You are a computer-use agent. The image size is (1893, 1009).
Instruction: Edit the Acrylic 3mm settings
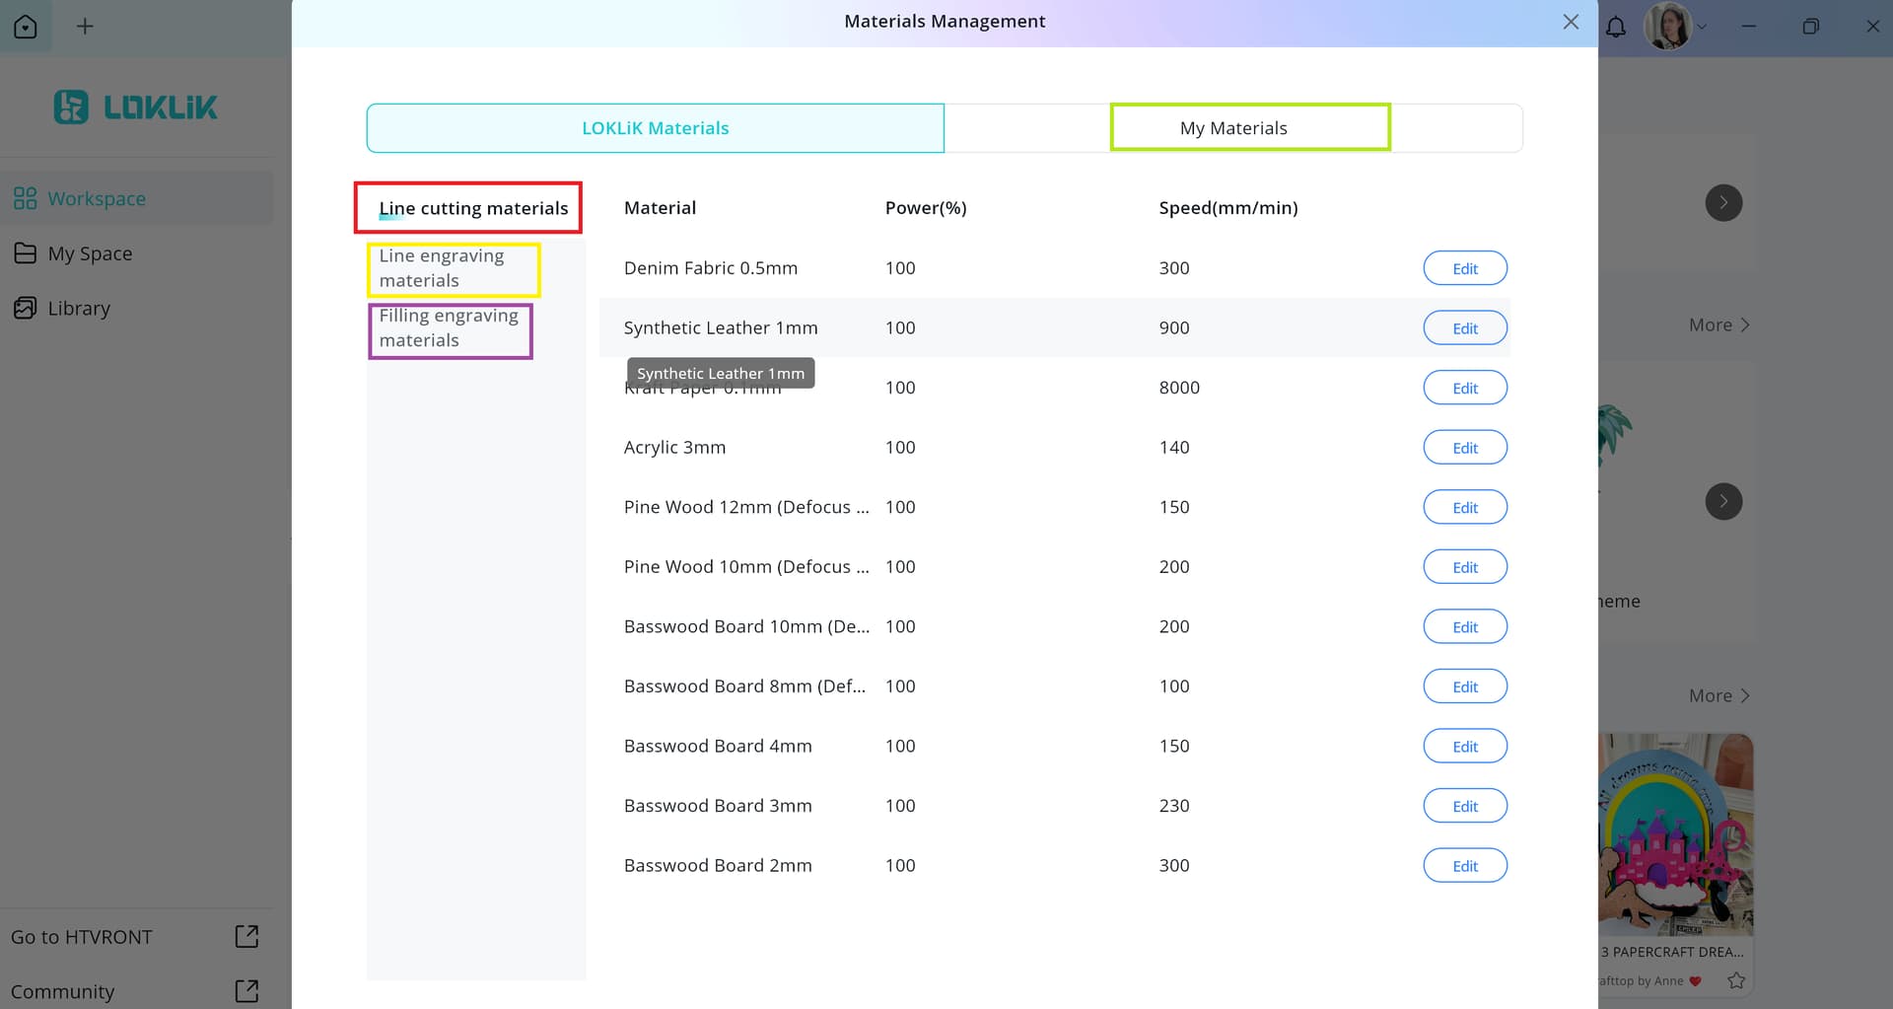(x=1464, y=448)
